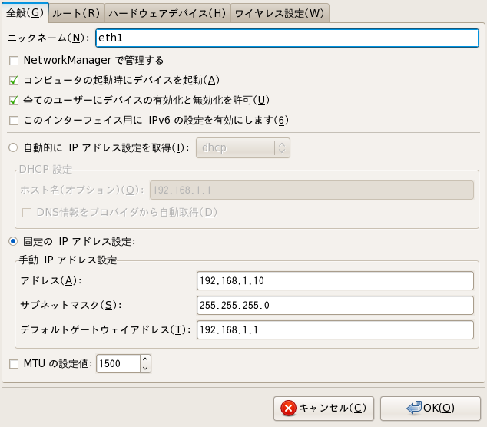Click the サブネットマスク field 255.255.255.0
487x427 pixels.
(335, 305)
